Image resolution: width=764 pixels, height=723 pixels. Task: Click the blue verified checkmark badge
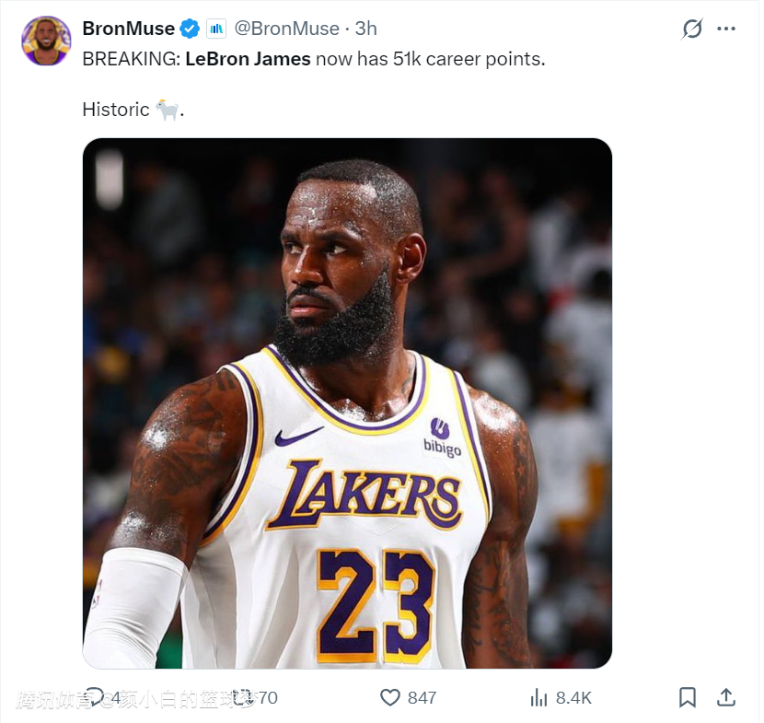click(x=191, y=29)
